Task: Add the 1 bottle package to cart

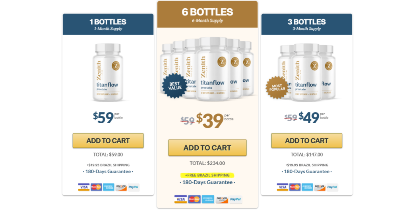Action: point(108,141)
